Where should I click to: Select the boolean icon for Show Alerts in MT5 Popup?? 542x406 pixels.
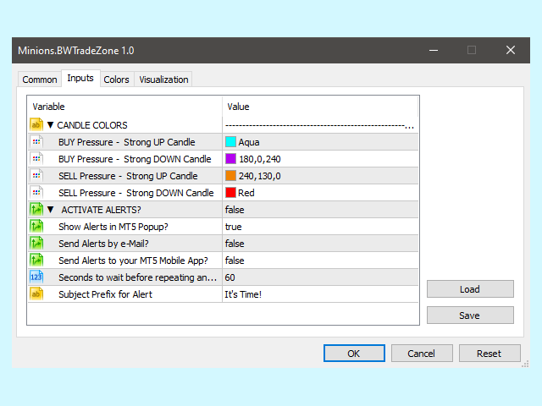[x=36, y=227]
